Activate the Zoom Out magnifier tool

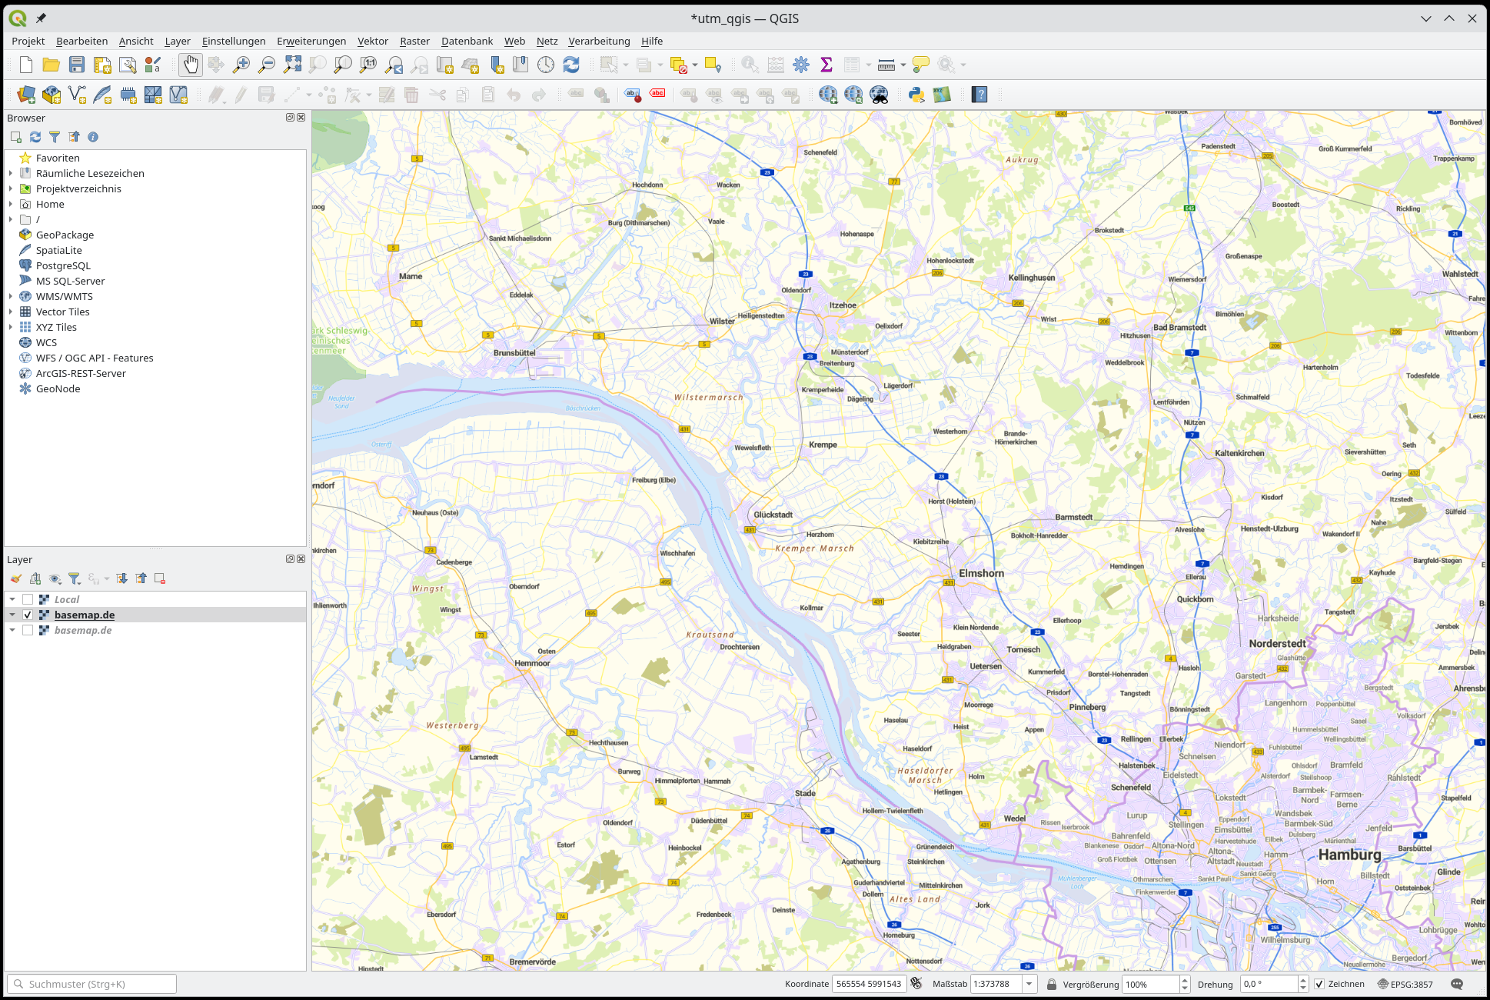267,65
